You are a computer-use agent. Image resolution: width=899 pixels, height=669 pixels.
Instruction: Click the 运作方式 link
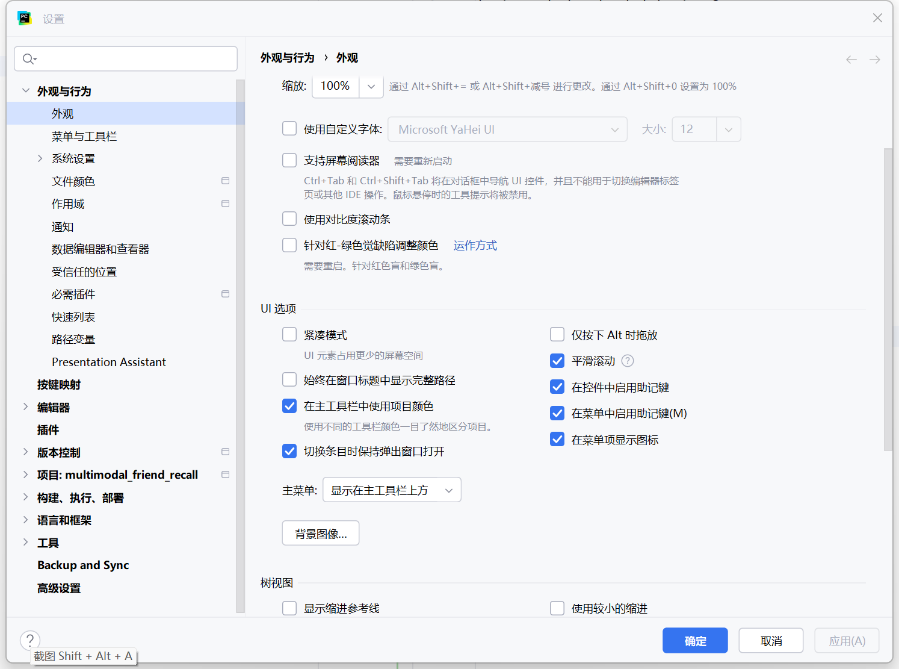[x=475, y=245]
